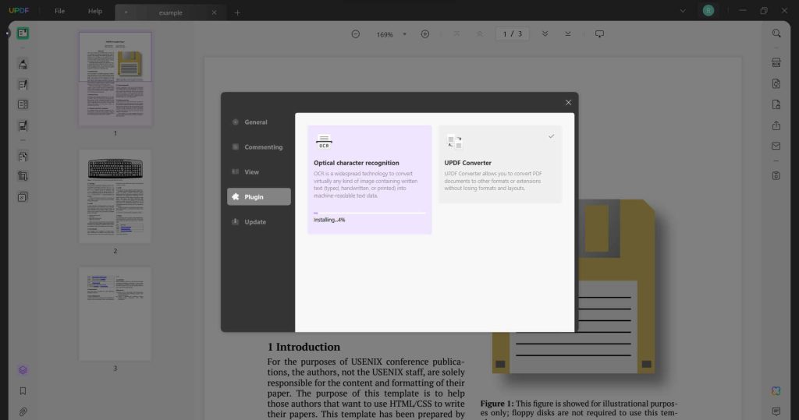Screen dimensions: 799x420
Task: Select the Reader mode icon in left sidebar
Action: [x=23, y=34]
